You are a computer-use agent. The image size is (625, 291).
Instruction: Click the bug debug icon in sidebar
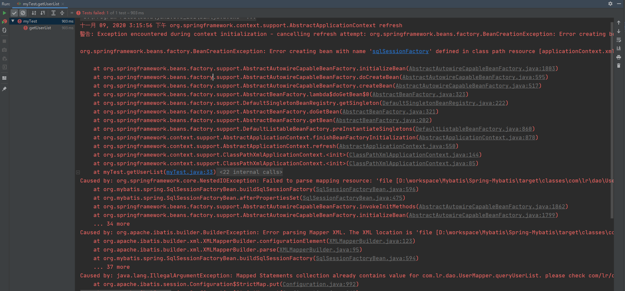(4, 58)
